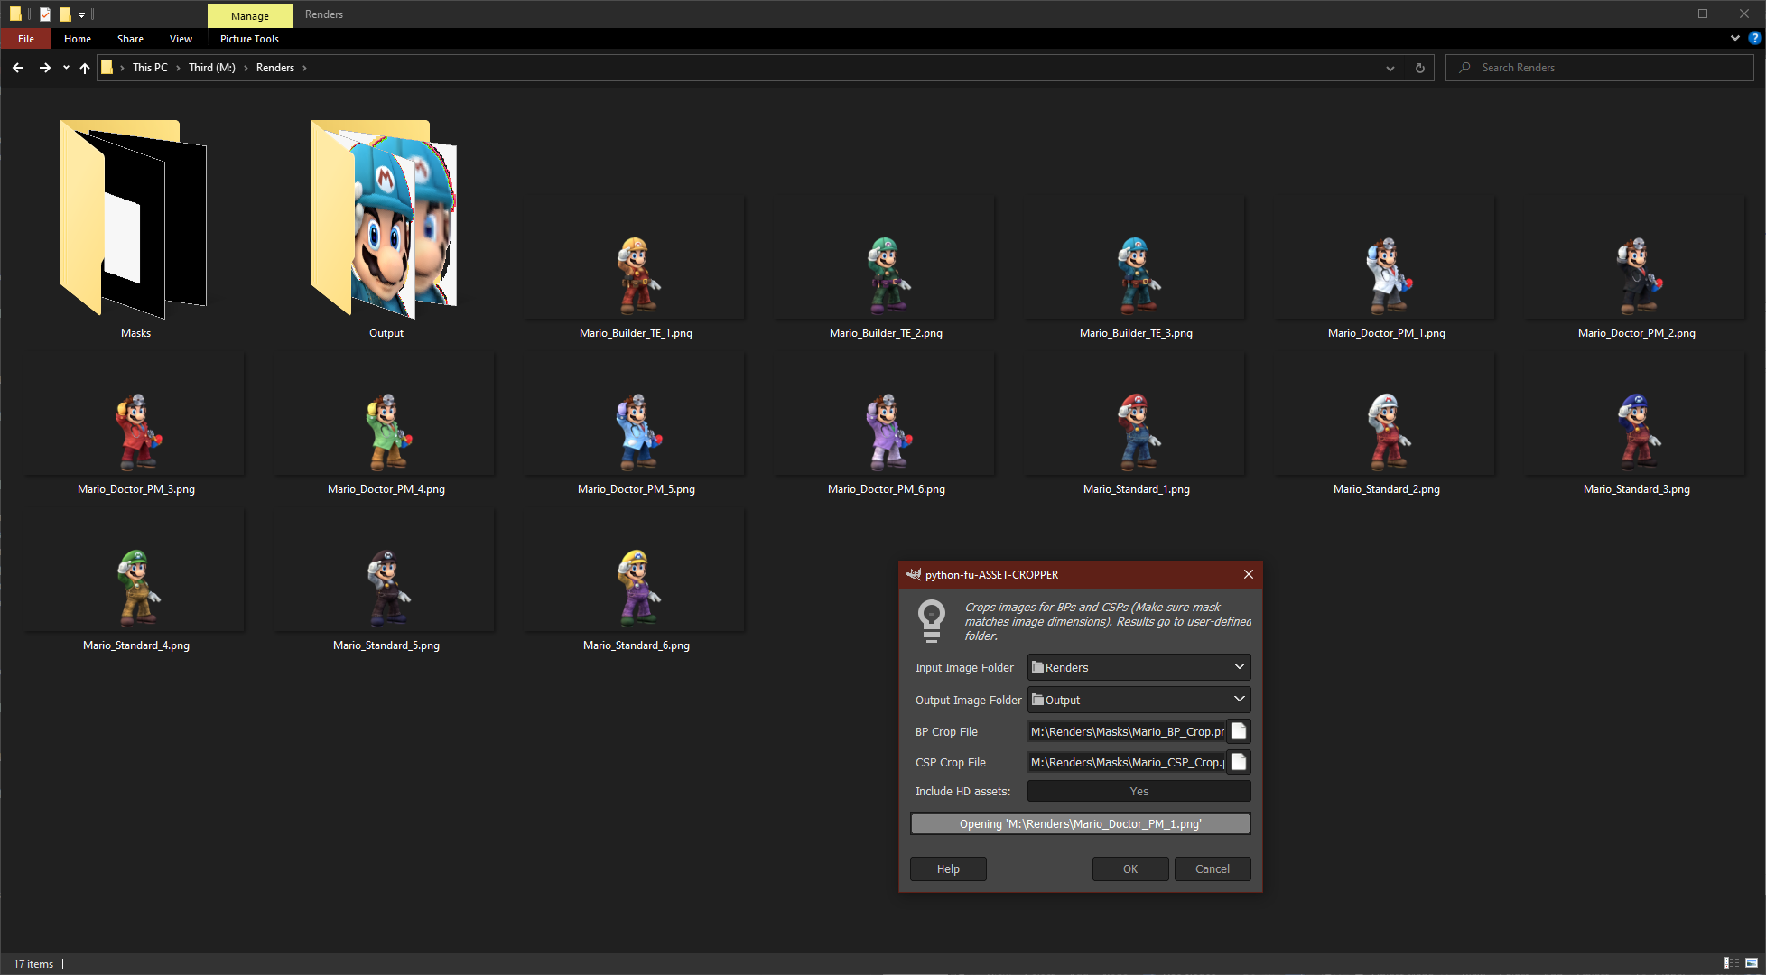The height and width of the screenshot is (975, 1766).
Task: Click the Opening progress bar
Action: pyautogui.click(x=1080, y=823)
